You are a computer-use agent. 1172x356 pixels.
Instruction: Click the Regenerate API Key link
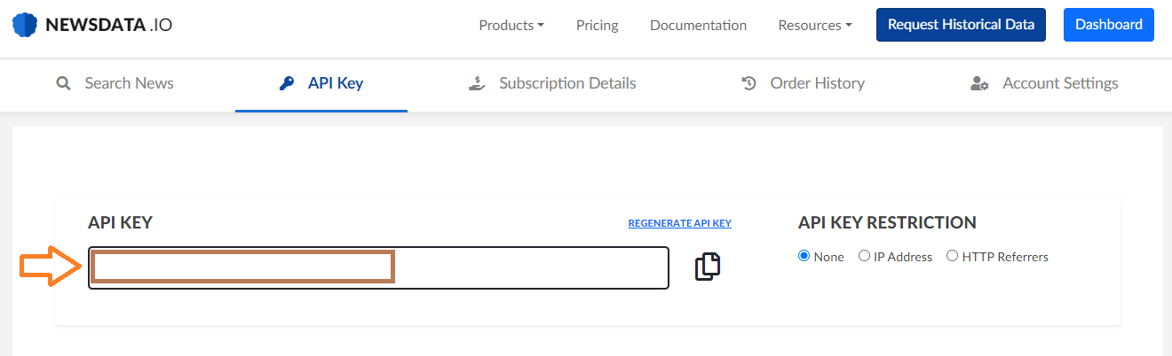(x=680, y=223)
